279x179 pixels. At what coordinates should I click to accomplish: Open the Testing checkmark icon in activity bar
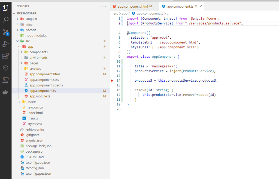[5, 68]
